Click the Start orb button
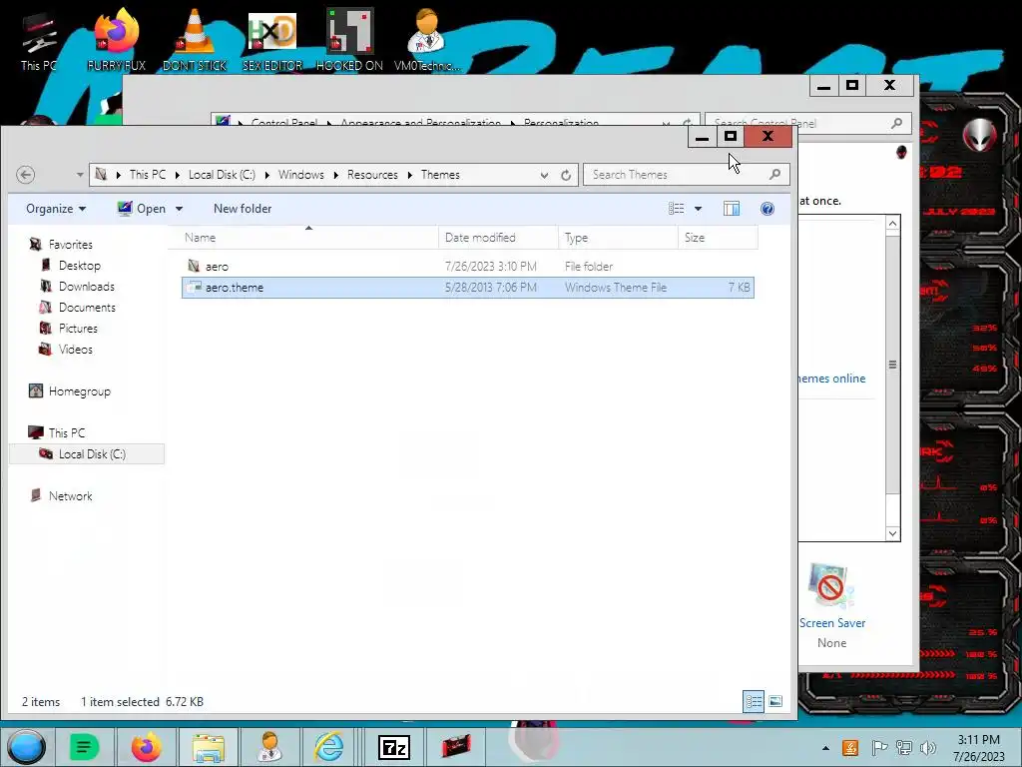Image resolution: width=1022 pixels, height=767 pixels. click(x=26, y=747)
